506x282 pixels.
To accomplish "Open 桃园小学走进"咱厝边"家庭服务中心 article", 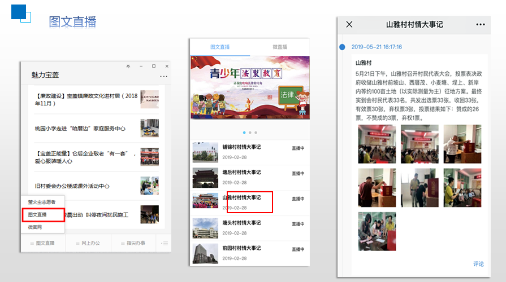I will pos(80,129).
